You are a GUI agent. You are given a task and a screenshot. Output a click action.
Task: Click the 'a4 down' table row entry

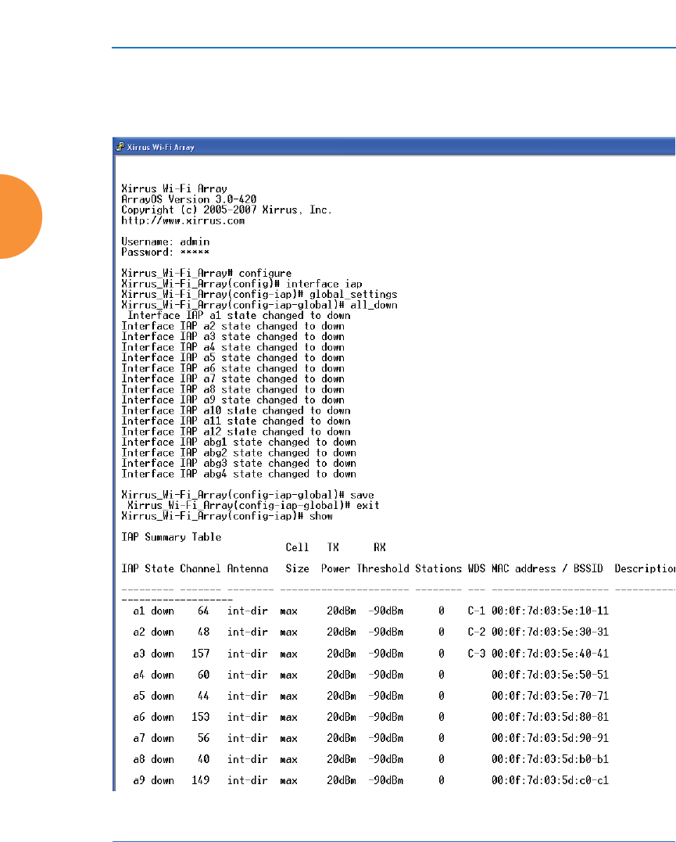click(153, 675)
